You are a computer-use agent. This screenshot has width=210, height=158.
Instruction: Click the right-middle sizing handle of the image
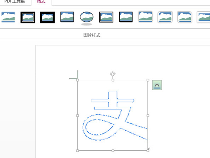coord(148,116)
